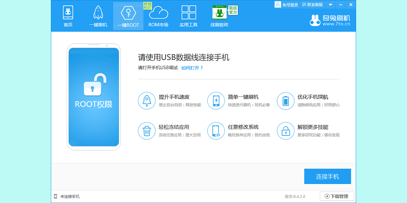The width and height of the screenshot is (407, 203).
Task: Click the 轻松冻结应用 trash icon
Action: (147, 131)
